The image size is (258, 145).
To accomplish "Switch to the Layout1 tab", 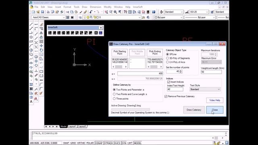I will (x=73, y=126).
